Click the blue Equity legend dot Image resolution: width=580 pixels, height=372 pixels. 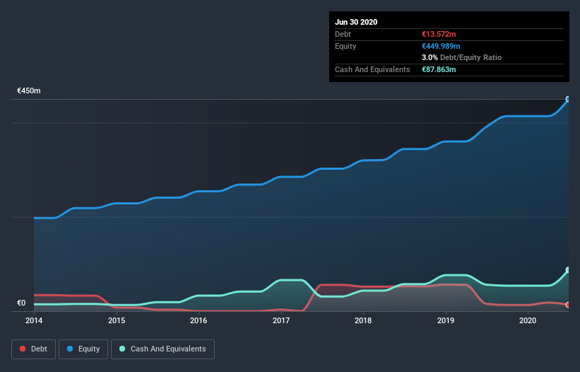coord(70,349)
